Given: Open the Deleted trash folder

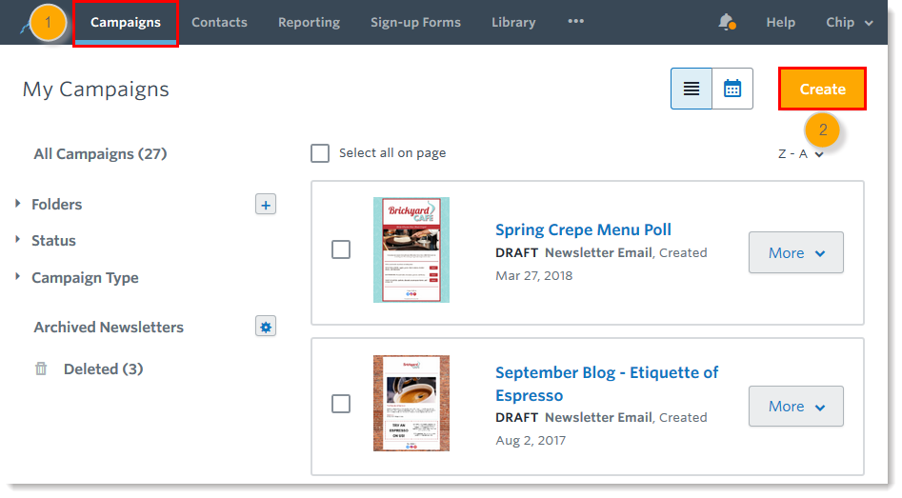Looking at the screenshot, I should tap(103, 369).
